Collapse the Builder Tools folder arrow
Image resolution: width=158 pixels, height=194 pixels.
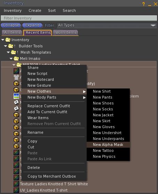[x=6, y=46]
